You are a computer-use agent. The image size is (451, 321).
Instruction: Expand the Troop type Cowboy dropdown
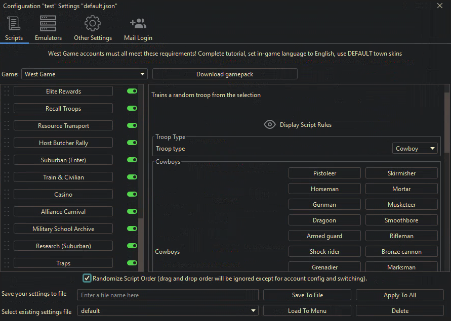coord(415,149)
